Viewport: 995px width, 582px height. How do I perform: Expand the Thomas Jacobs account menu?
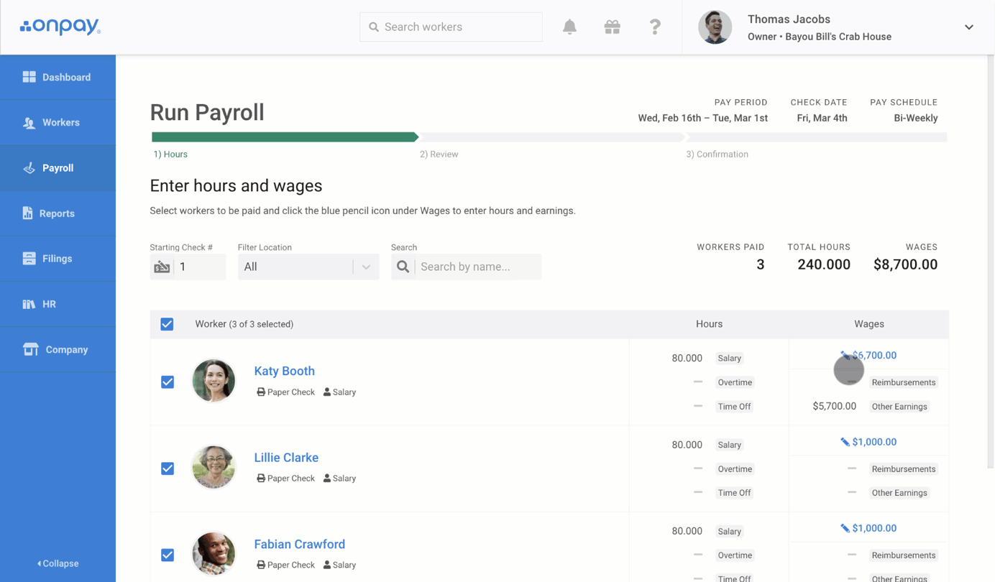click(x=968, y=27)
